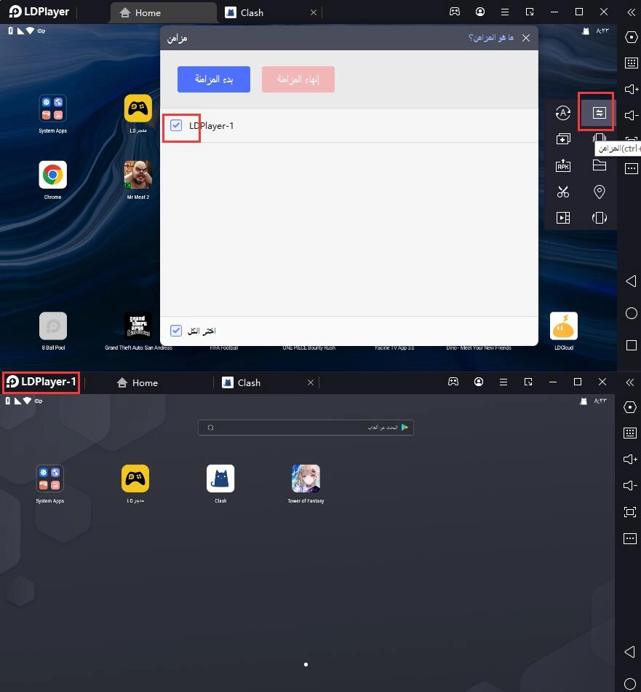Viewport: 641px width, 692px height.
Task: Open settings hexagon icon in LDPlayer-1 sidebar
Action: (x=630, y=407)
